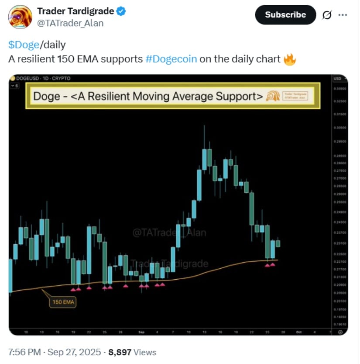Open the #Dogecoin hashtag link
The image size is (360, 364).
pyautogui.click(x=171, y=59)
